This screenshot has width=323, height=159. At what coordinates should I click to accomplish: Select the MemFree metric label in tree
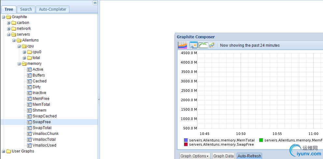41,99
